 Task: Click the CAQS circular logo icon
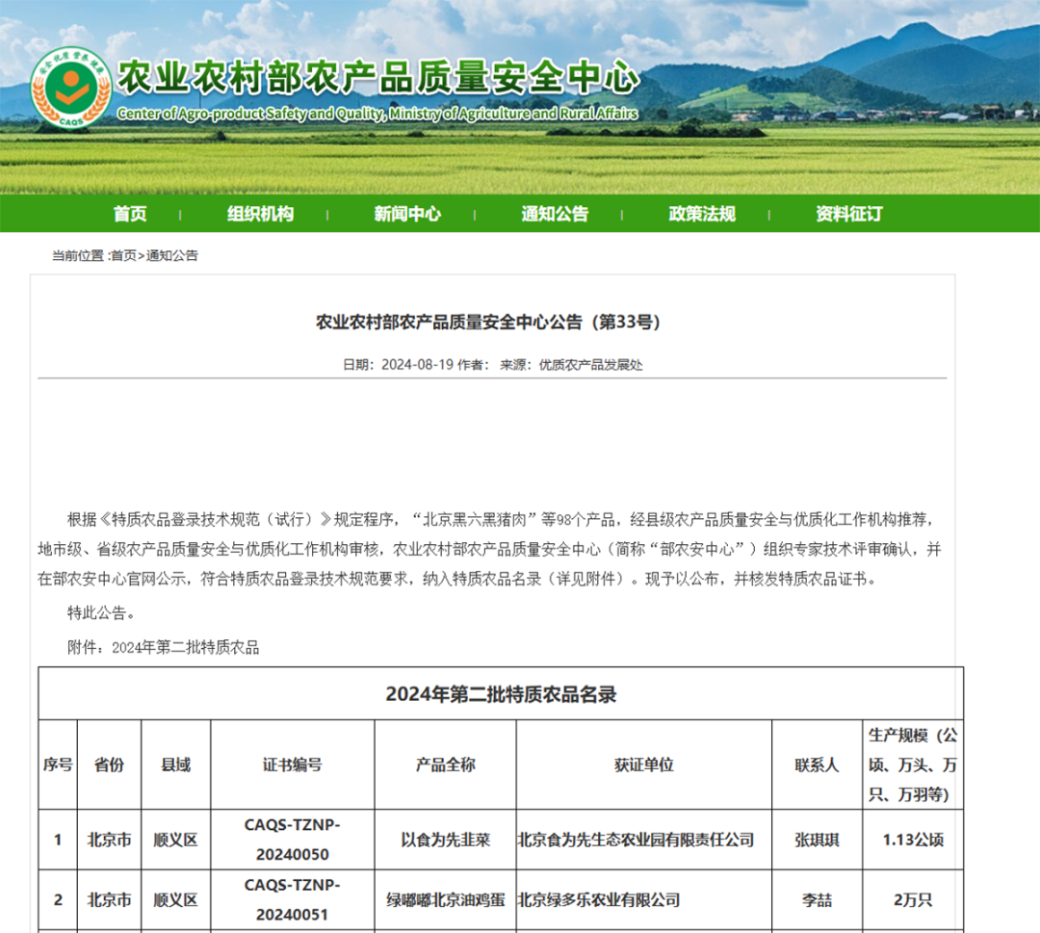(x=71, y=89)
